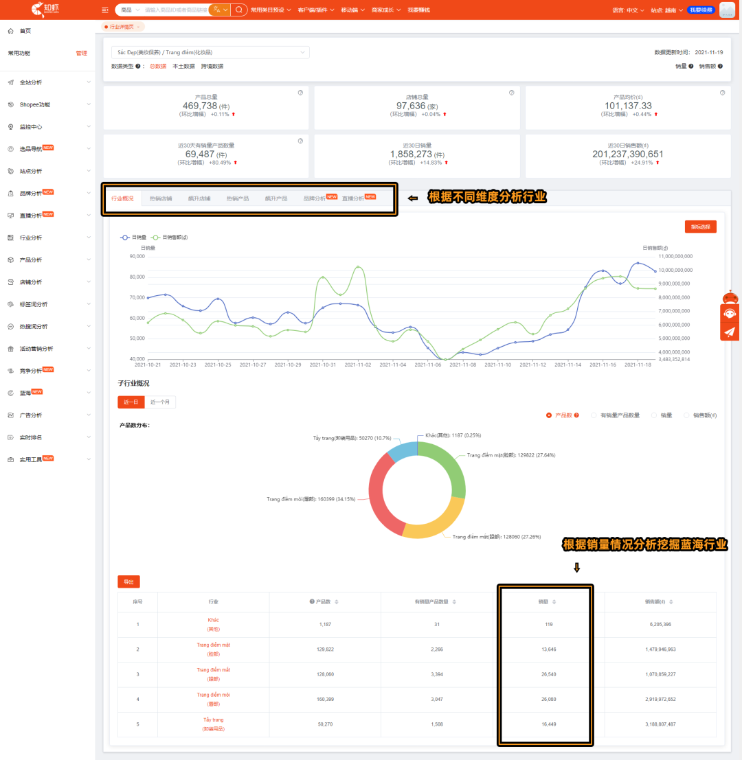The width and height of the screenshot is (742, 760).
Task: Click the sidebar collapse hamburger icon
Action: point(104,10)
